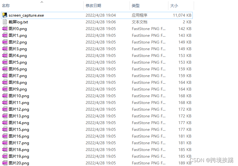The height and width of the screenshot is (166, 238).
Task: Select the file name 图片5.png
Action: pyautogui.click(x=18, y=62)
